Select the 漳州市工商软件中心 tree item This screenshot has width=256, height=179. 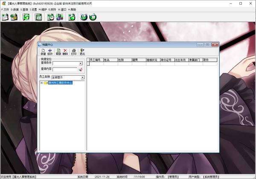(60, 83)
